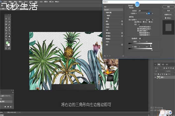This screenshot has width=175, height=116.
Task: Change screen mode icon in toolbox
Action: [9, 48]
